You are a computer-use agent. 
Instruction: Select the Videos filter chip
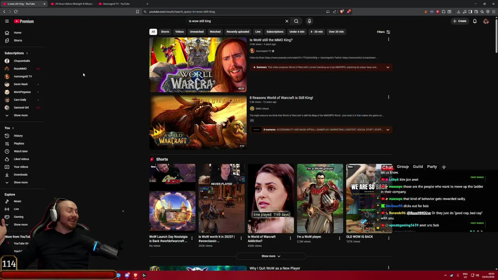[x=179, y=32]
